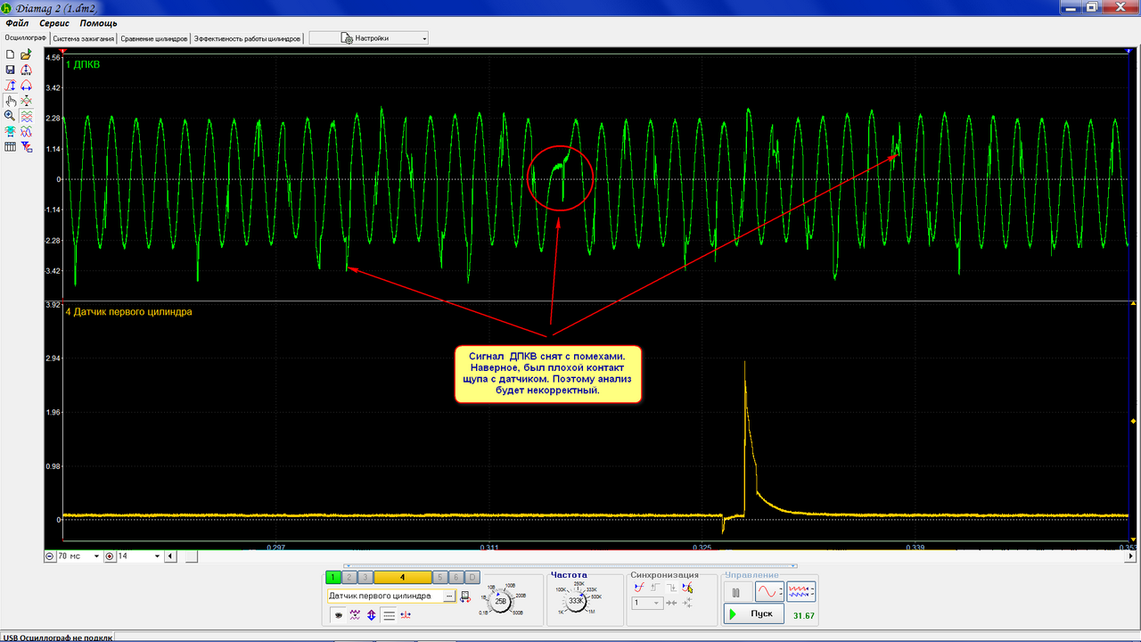Open the Файл menu

(17, 23)
